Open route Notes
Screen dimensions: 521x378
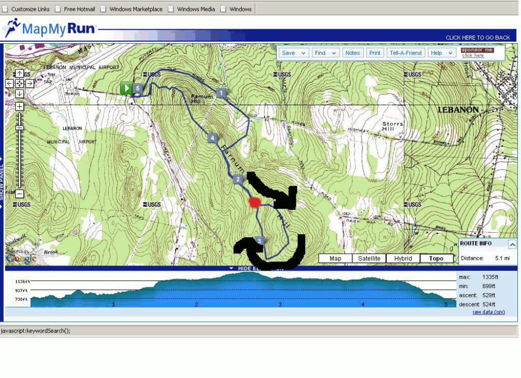[353, 53]
